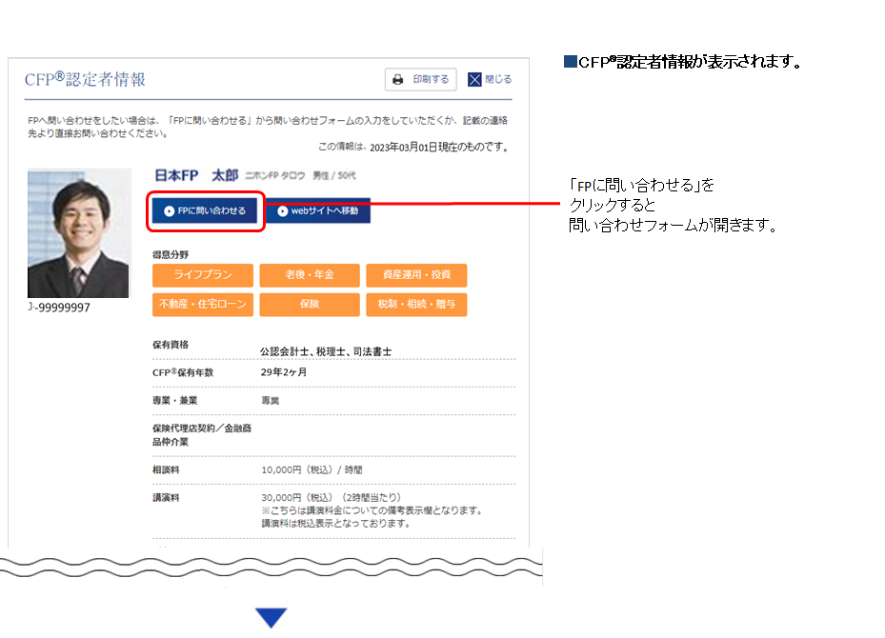Select the ライフプラン specialty tag

tap(203, 275)
